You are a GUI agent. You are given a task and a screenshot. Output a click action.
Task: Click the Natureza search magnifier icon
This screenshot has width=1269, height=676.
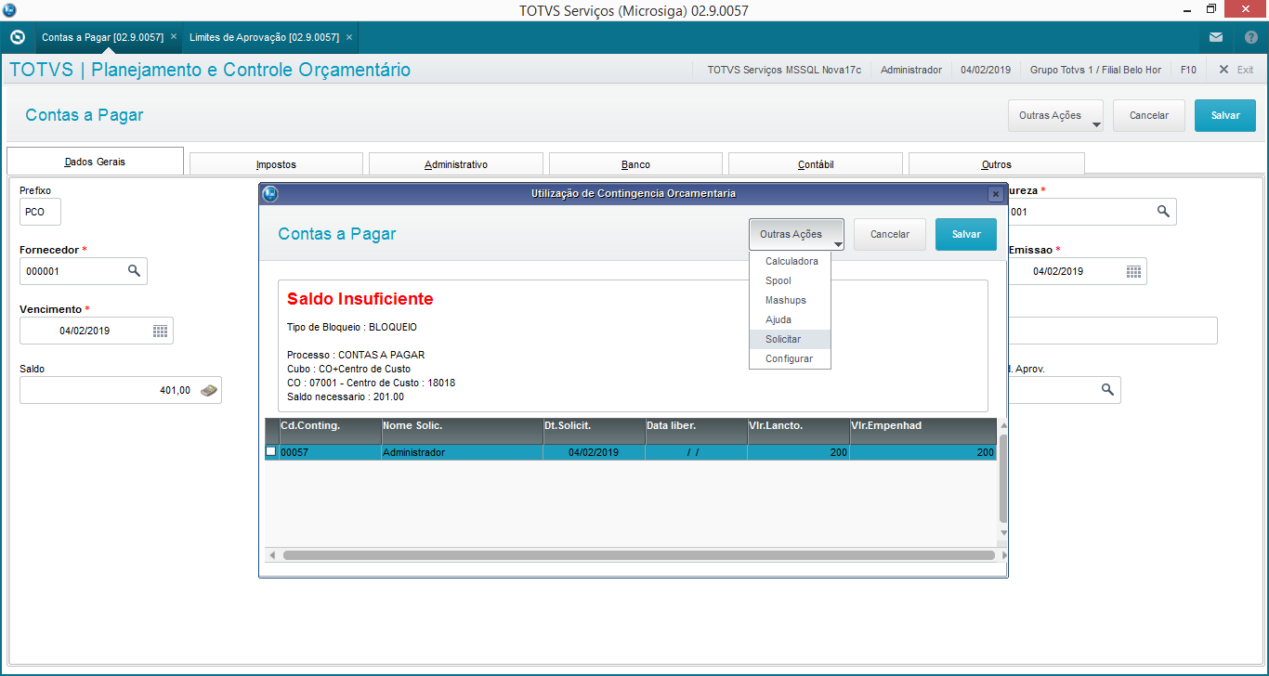(1163, 212)
